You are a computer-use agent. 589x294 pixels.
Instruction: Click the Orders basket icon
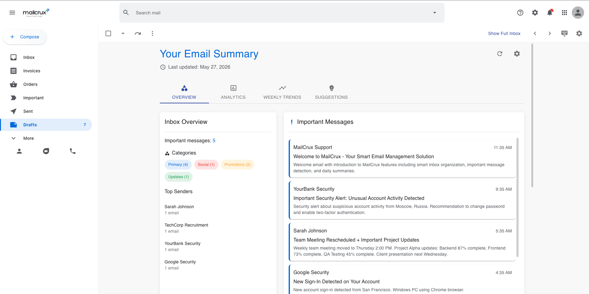pos(13,84)
